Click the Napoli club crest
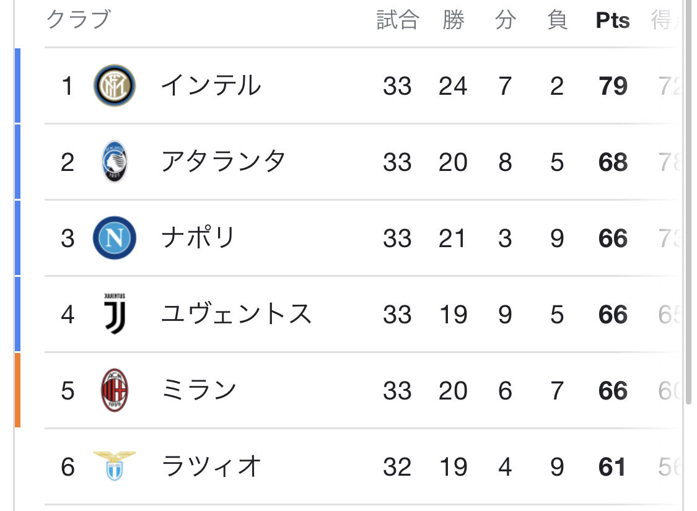Screen dimensions: 697x511 point(114,238)
